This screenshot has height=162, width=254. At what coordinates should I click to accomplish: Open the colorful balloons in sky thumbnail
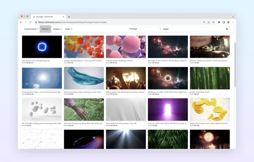(x=84, y=47)
